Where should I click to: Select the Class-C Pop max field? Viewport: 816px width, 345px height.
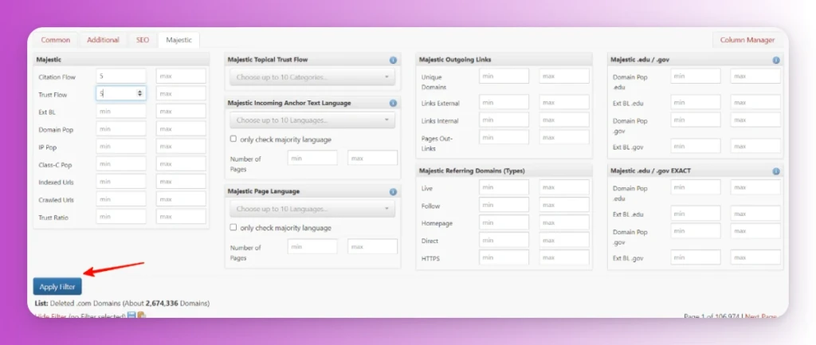[x=181, y=164]
